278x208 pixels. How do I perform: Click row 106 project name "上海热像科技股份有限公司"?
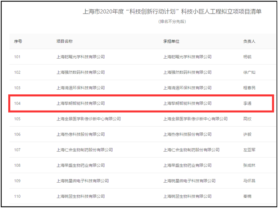coord(81,134)
